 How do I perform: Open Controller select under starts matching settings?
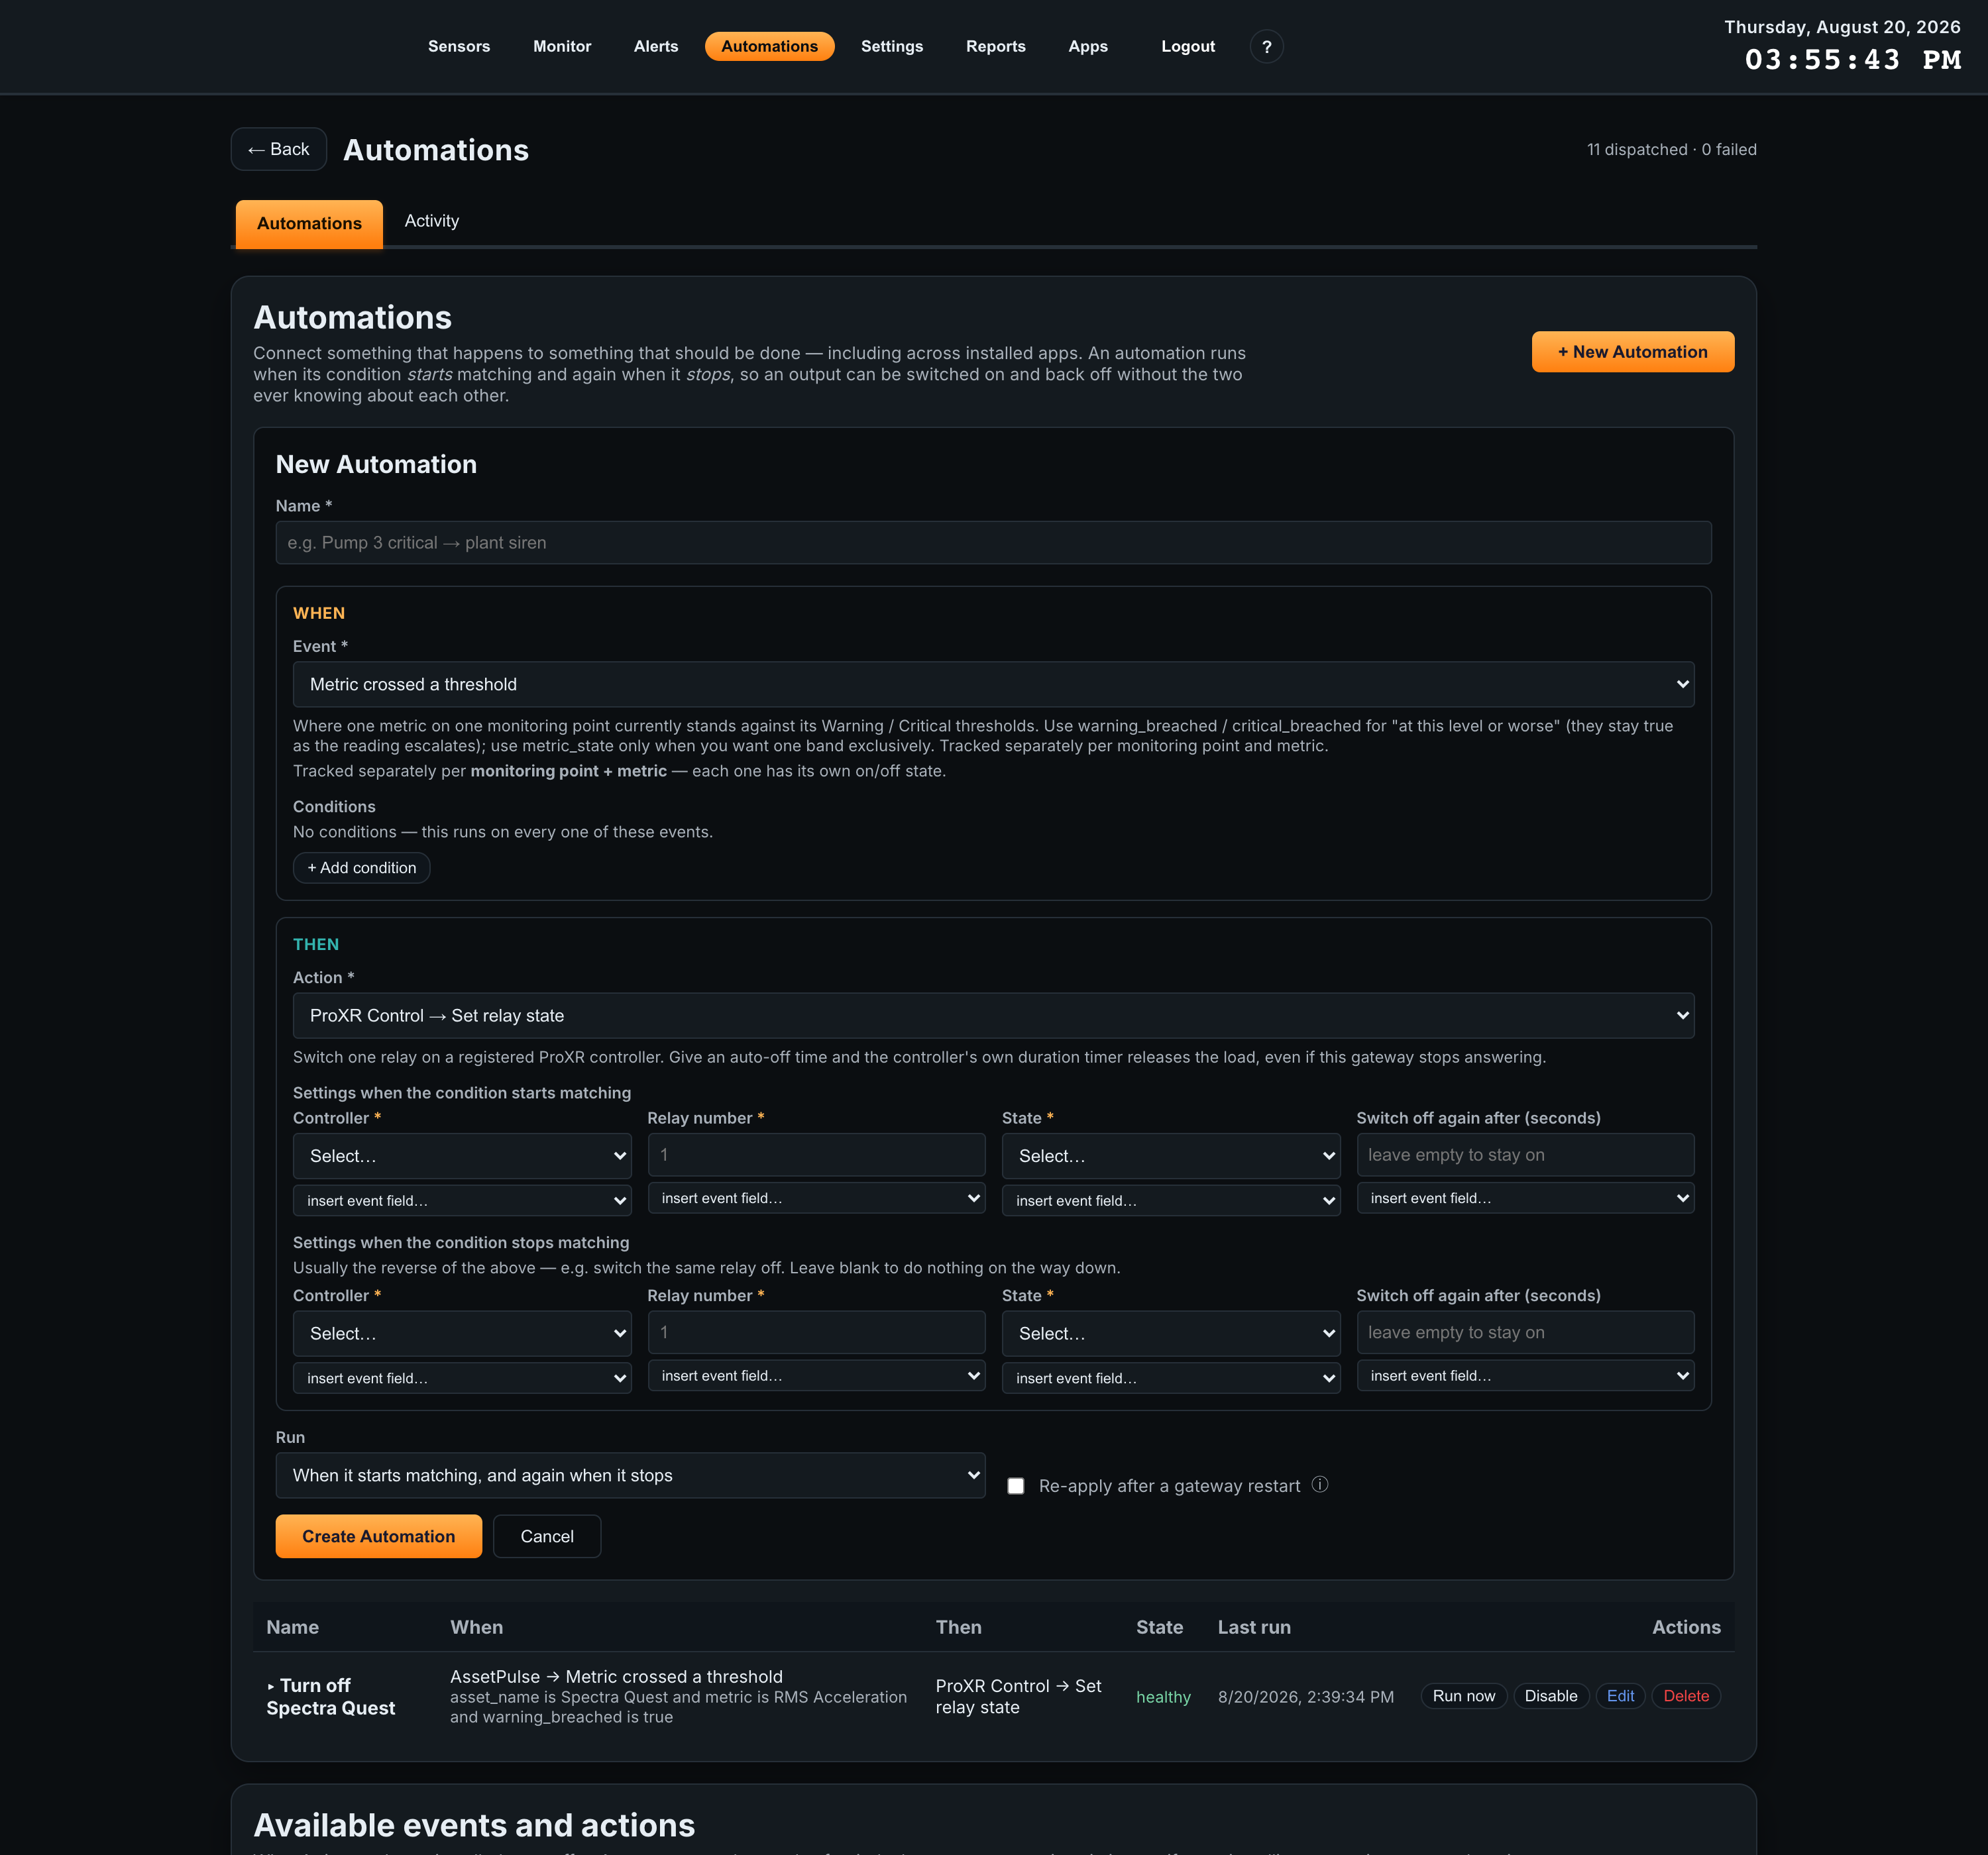(x=462, y=1156)
